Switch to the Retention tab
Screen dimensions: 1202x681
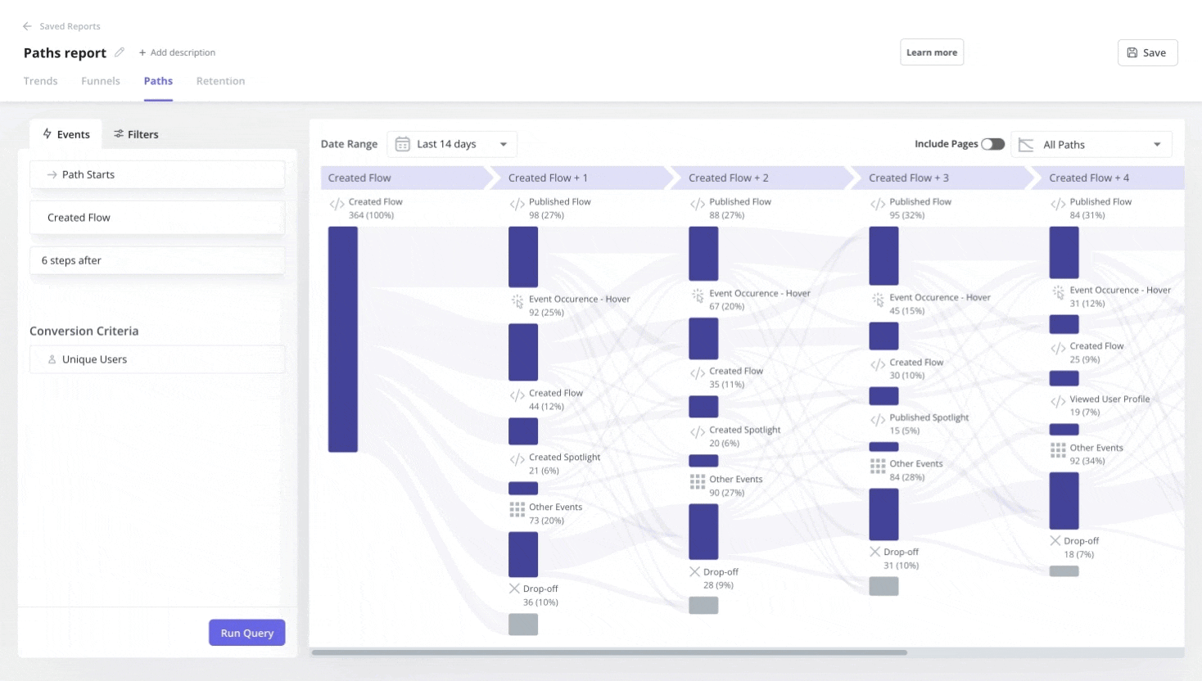coord(220,80)
